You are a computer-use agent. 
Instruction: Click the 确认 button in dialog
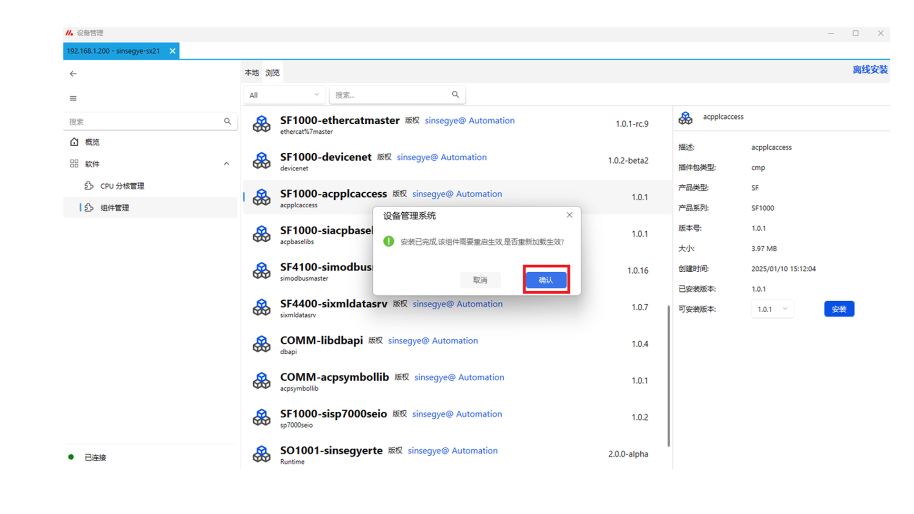pyautogui.click(x=546, y=280)
